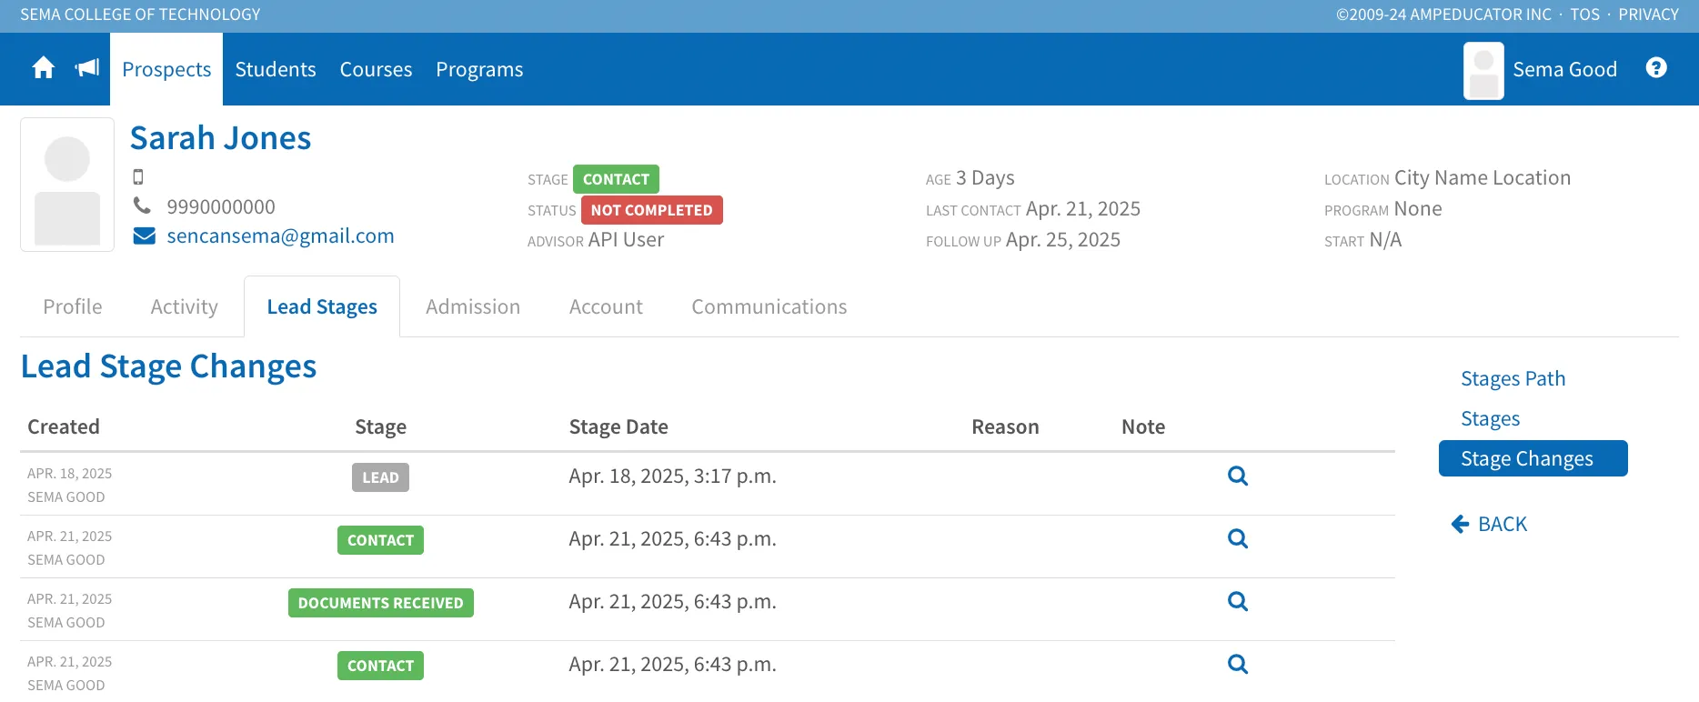This screenshot has height=702, width=1699.
Task: Click the Created column header
Action: [x=64, y=426]
